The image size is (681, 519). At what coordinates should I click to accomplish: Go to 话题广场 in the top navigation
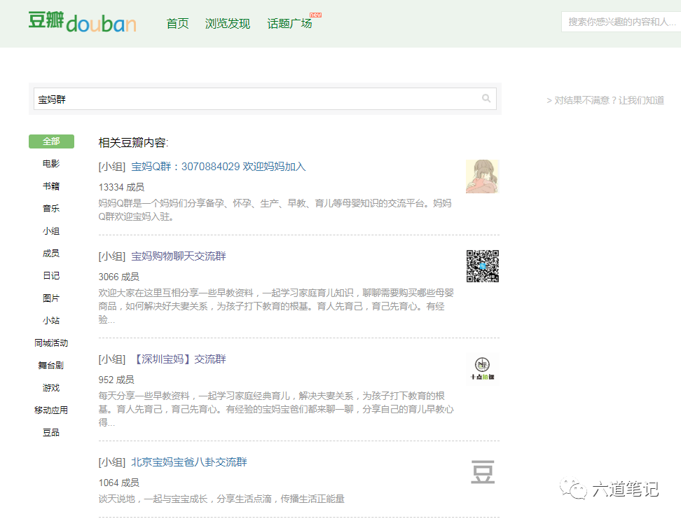(289, 24)
